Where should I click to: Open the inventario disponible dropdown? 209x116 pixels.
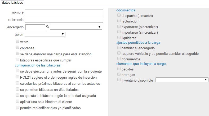coord(182,80)
